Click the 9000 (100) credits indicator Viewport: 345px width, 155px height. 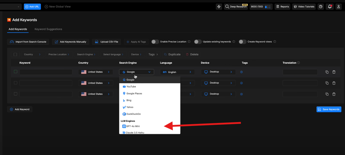pyautogui.click(x=261, y=7)
